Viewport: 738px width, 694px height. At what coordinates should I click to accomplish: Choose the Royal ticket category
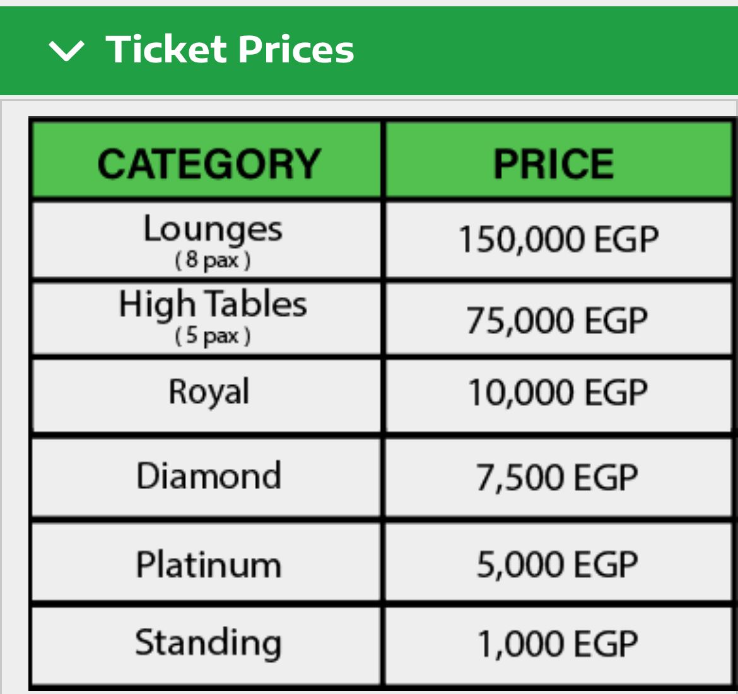click(x=208, y=395)
